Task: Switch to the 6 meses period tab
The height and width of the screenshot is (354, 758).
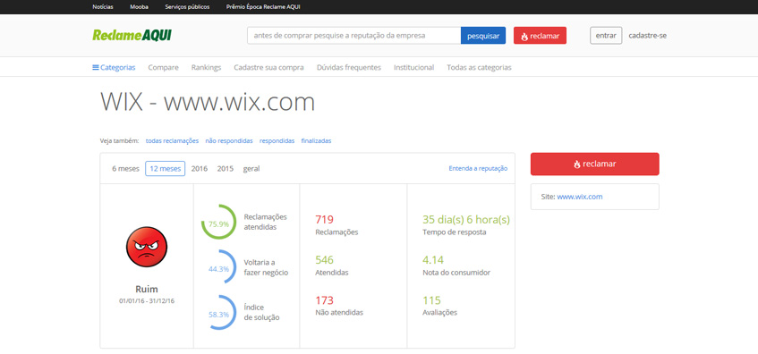Action: pos(125,169)
